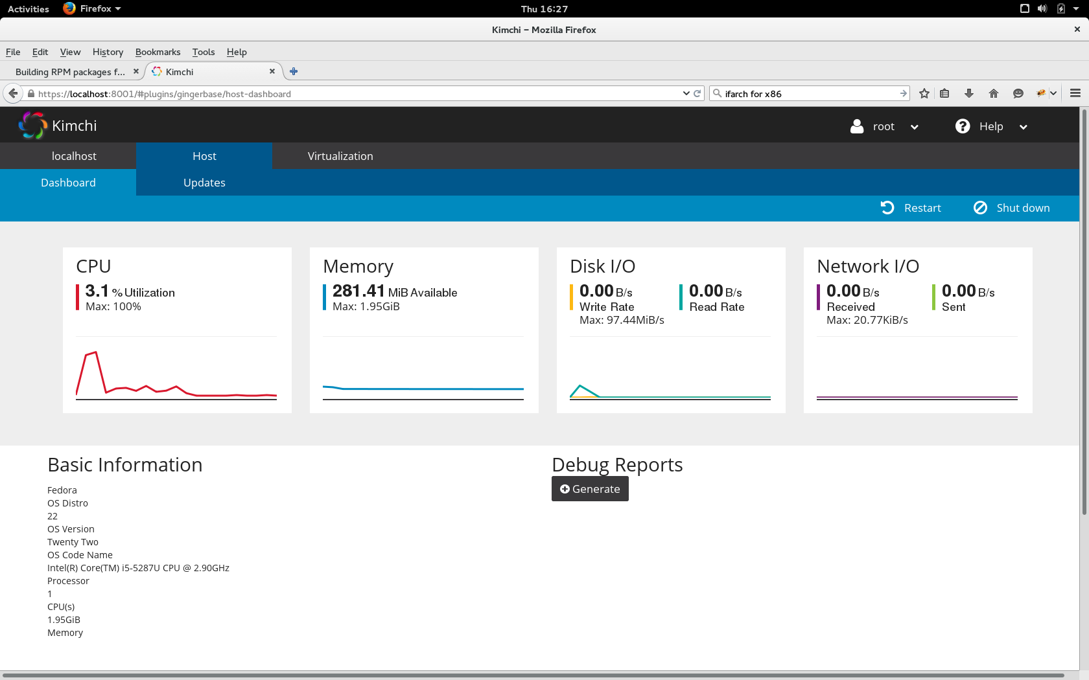Click the Help question mark icon
This screenshot has height=680, width=1089.
963,126
